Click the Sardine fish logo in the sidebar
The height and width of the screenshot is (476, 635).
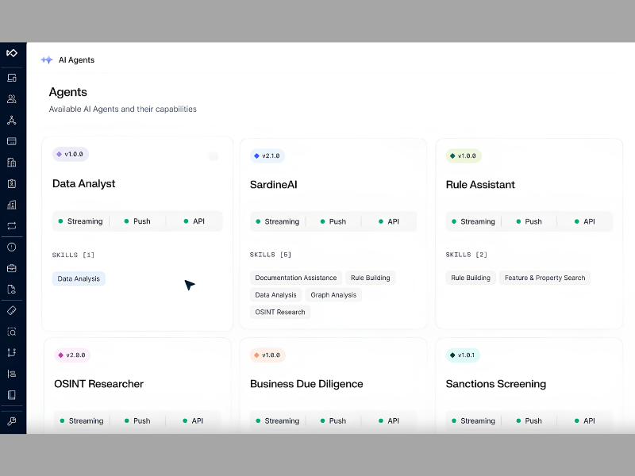pos(12,53)
